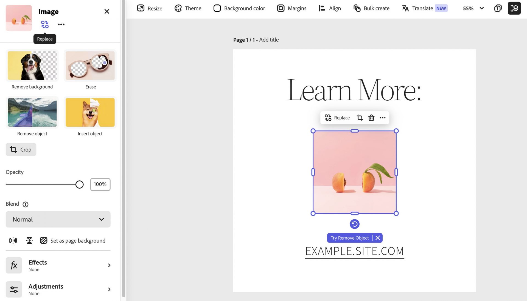The image size is (527, 301).
Task: Open the Resize tool
Action: (x=150, y=8)
